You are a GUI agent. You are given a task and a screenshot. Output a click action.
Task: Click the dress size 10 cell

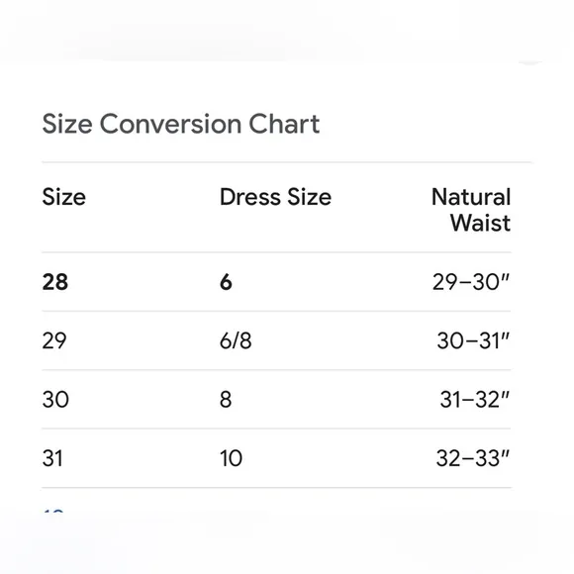[x=231, y=458]
